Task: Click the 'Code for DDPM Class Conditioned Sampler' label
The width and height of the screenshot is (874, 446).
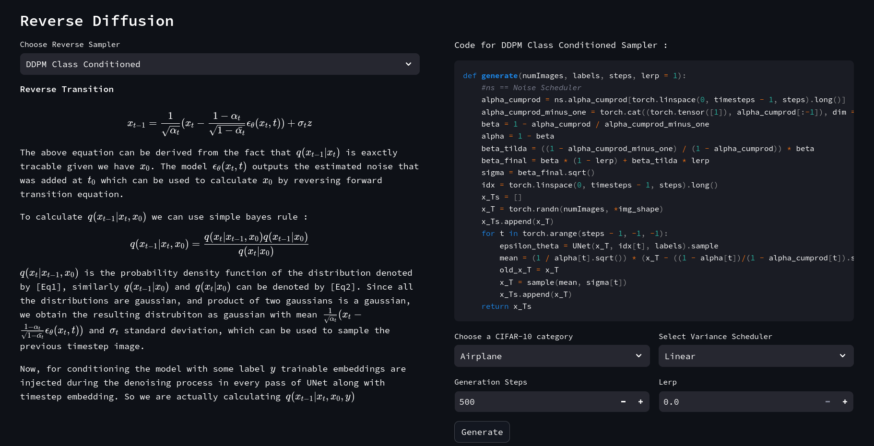Action: click(560, 45)
